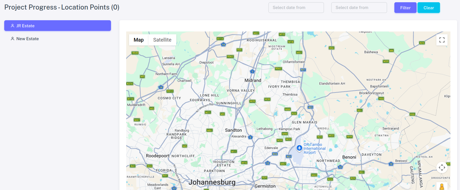Click the Cosmo City label
Image resolution: width=460 pixels, height=190 pixels.
[169, 98]
